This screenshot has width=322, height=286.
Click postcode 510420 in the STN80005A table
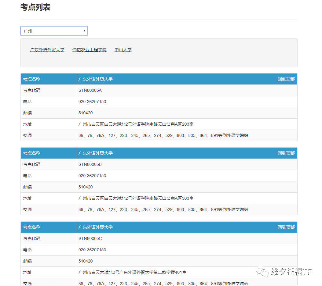(86, 113)
